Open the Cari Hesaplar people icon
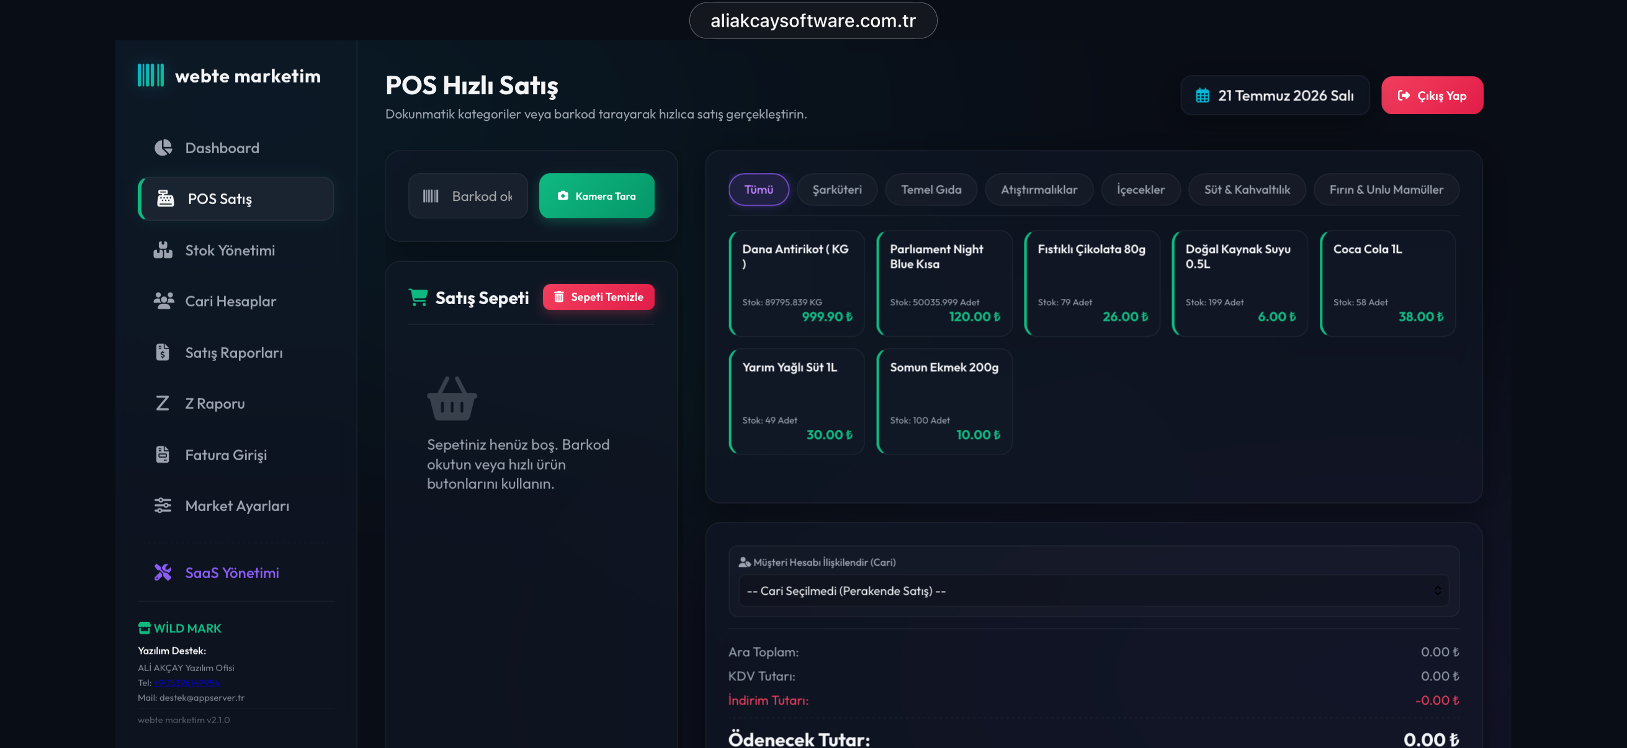This screenshot has width=1627, height=748. click(x=164, y=301)
